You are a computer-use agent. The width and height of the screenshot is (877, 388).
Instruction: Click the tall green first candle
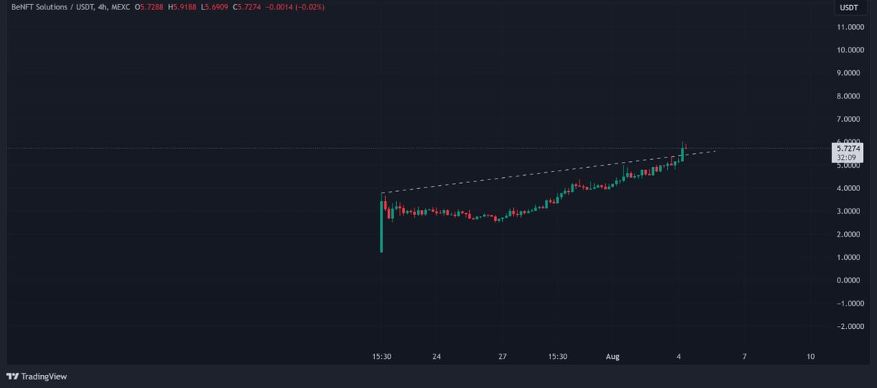pyautogui.click(x=381, y=230)
